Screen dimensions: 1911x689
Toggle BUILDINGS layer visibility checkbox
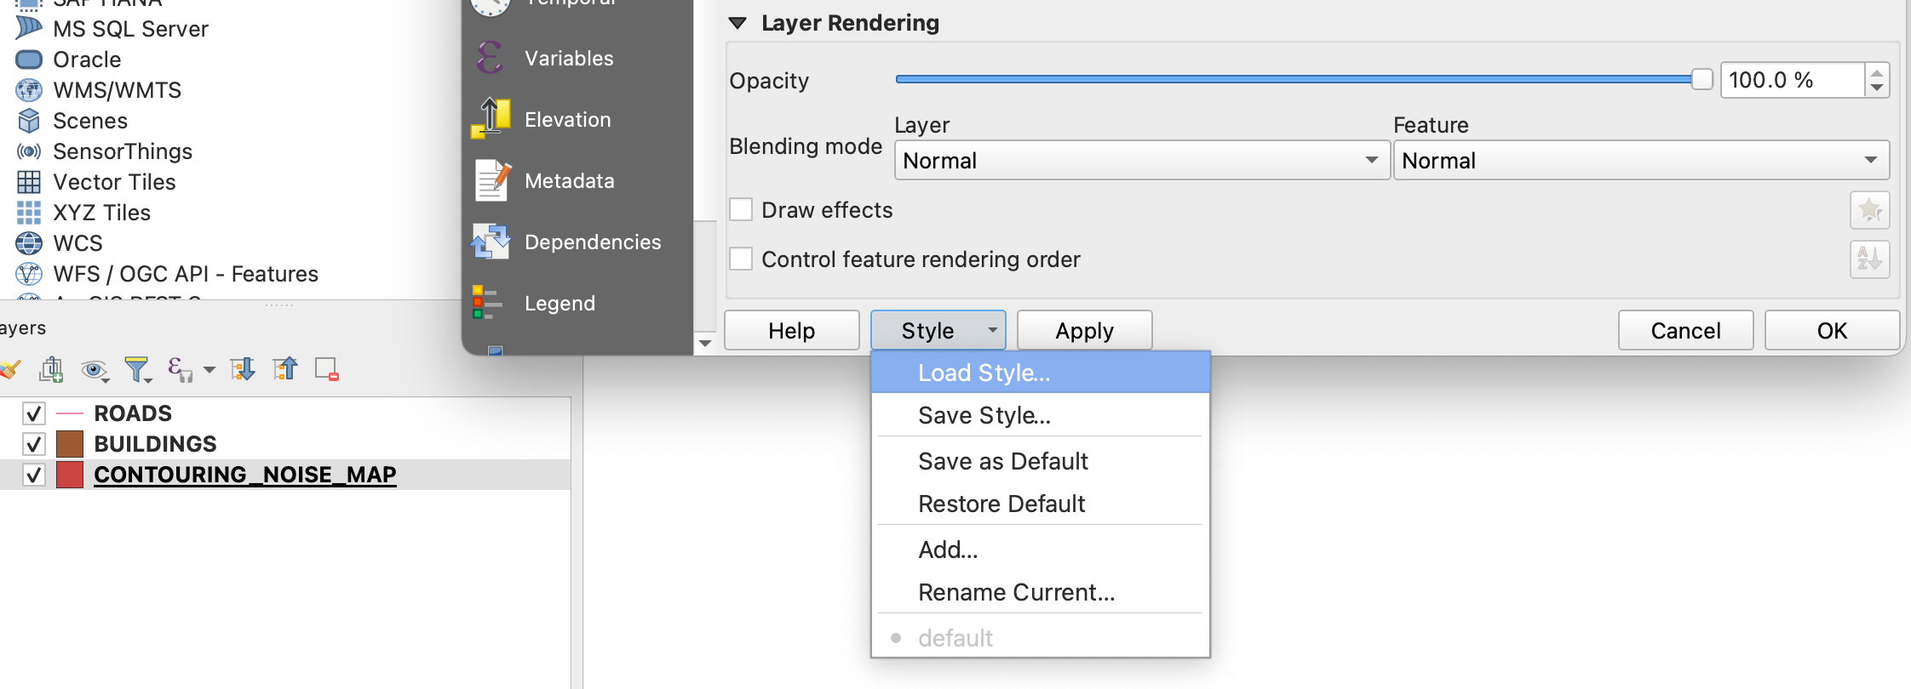[x=34, y=444]
